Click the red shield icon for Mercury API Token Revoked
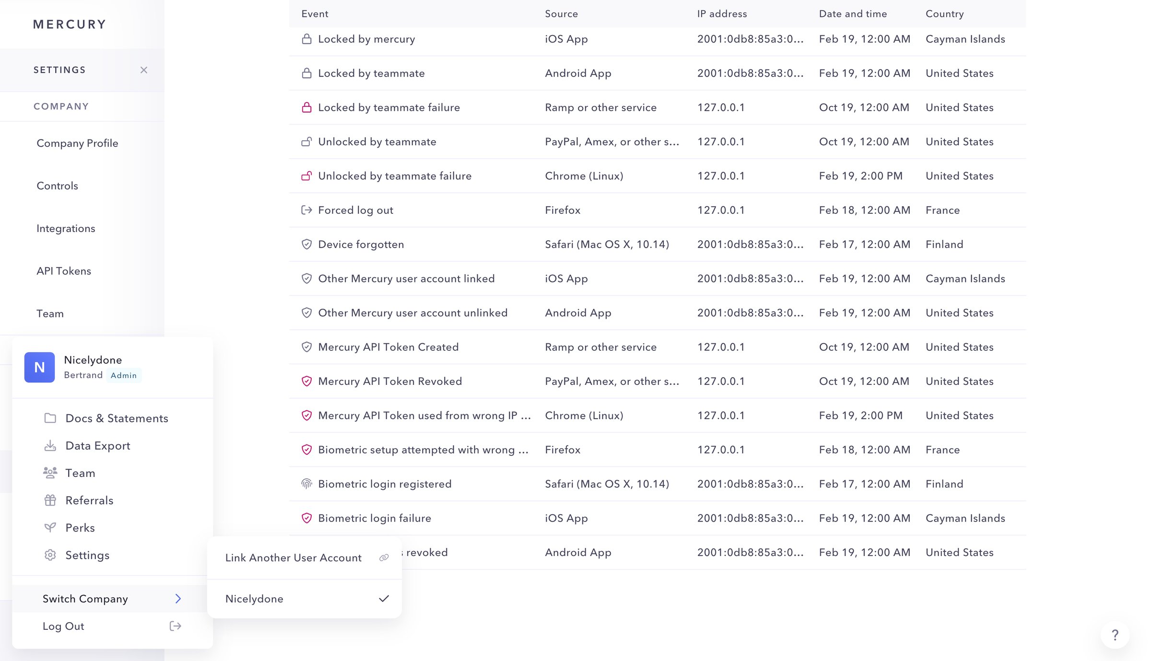The height and width of the screenshot is (661, 1151). [306, 381]
